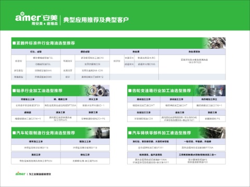Click the amer 安美 logo in header
The height and width of the screenshot is (187, 250).
pos(36,19)
